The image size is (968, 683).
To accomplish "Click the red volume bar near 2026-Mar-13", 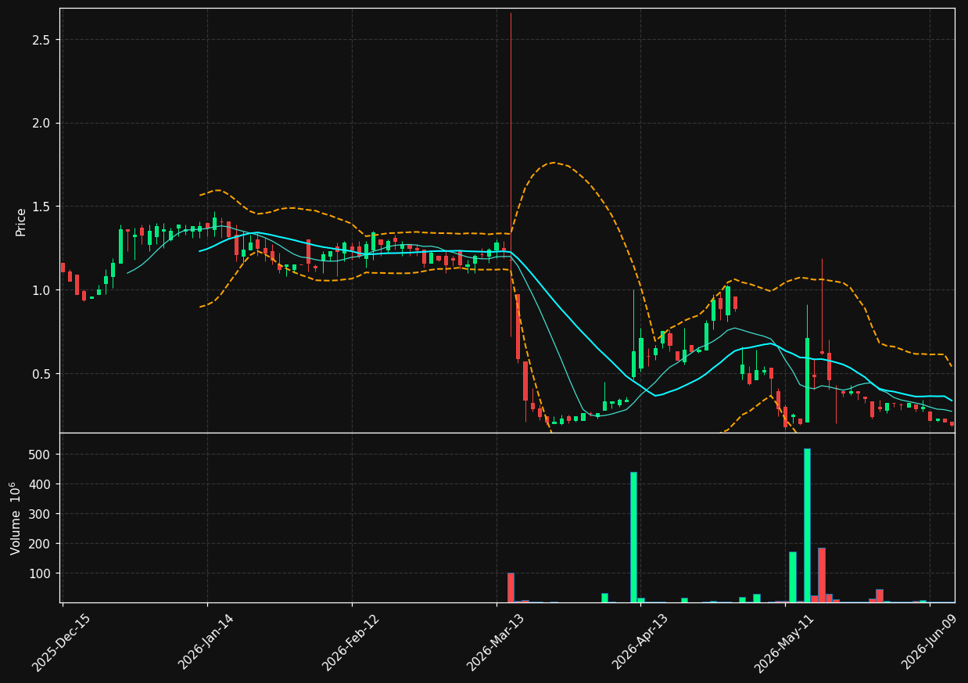I will click(511, 588).
